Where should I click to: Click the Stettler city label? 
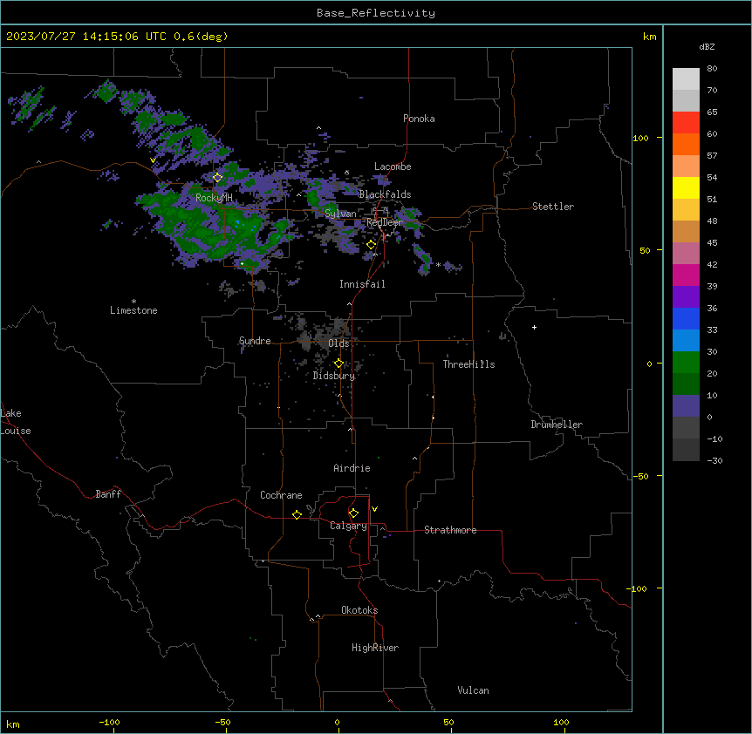553,207
